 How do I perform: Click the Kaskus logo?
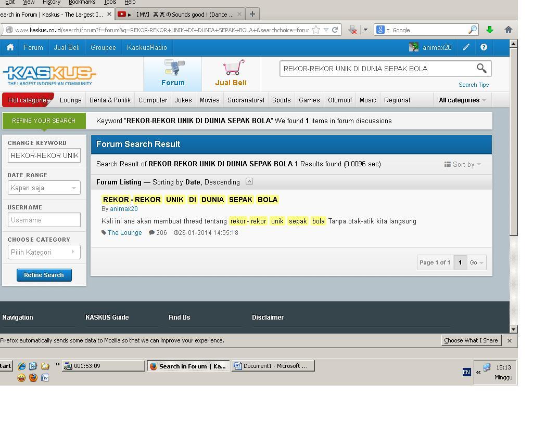(x=49, y=75)
